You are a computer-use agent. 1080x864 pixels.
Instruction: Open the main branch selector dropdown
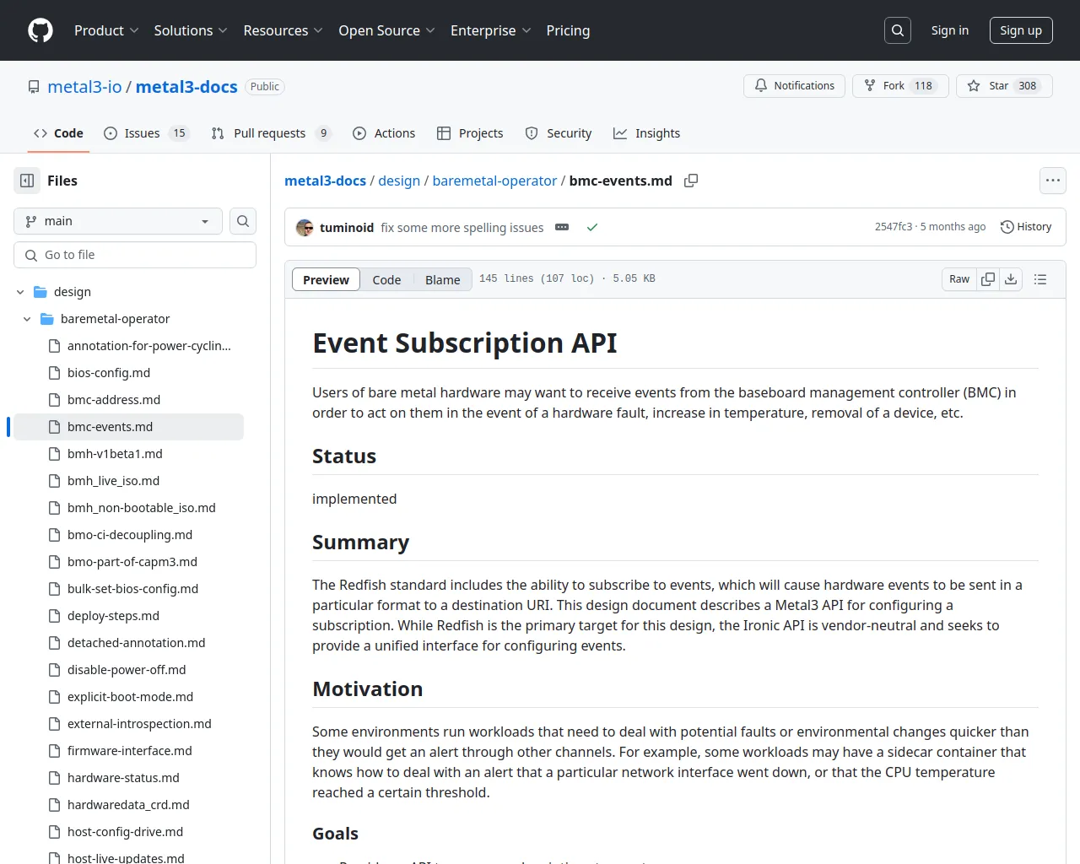point(118,221)
